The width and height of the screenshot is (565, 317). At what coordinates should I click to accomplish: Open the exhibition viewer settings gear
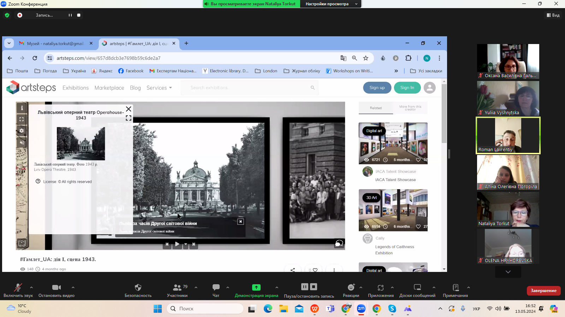click(x=22, y=131)
